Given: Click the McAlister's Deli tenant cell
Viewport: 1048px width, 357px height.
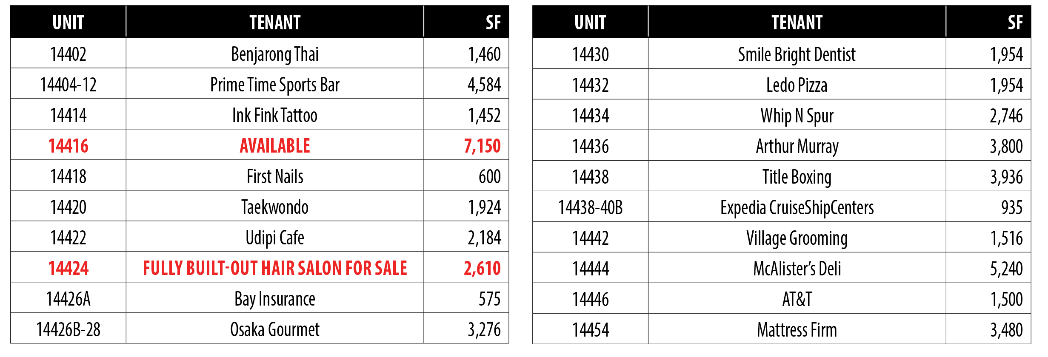Looking at the screenshot, I should pyautogui.click(x=797, y=269).
